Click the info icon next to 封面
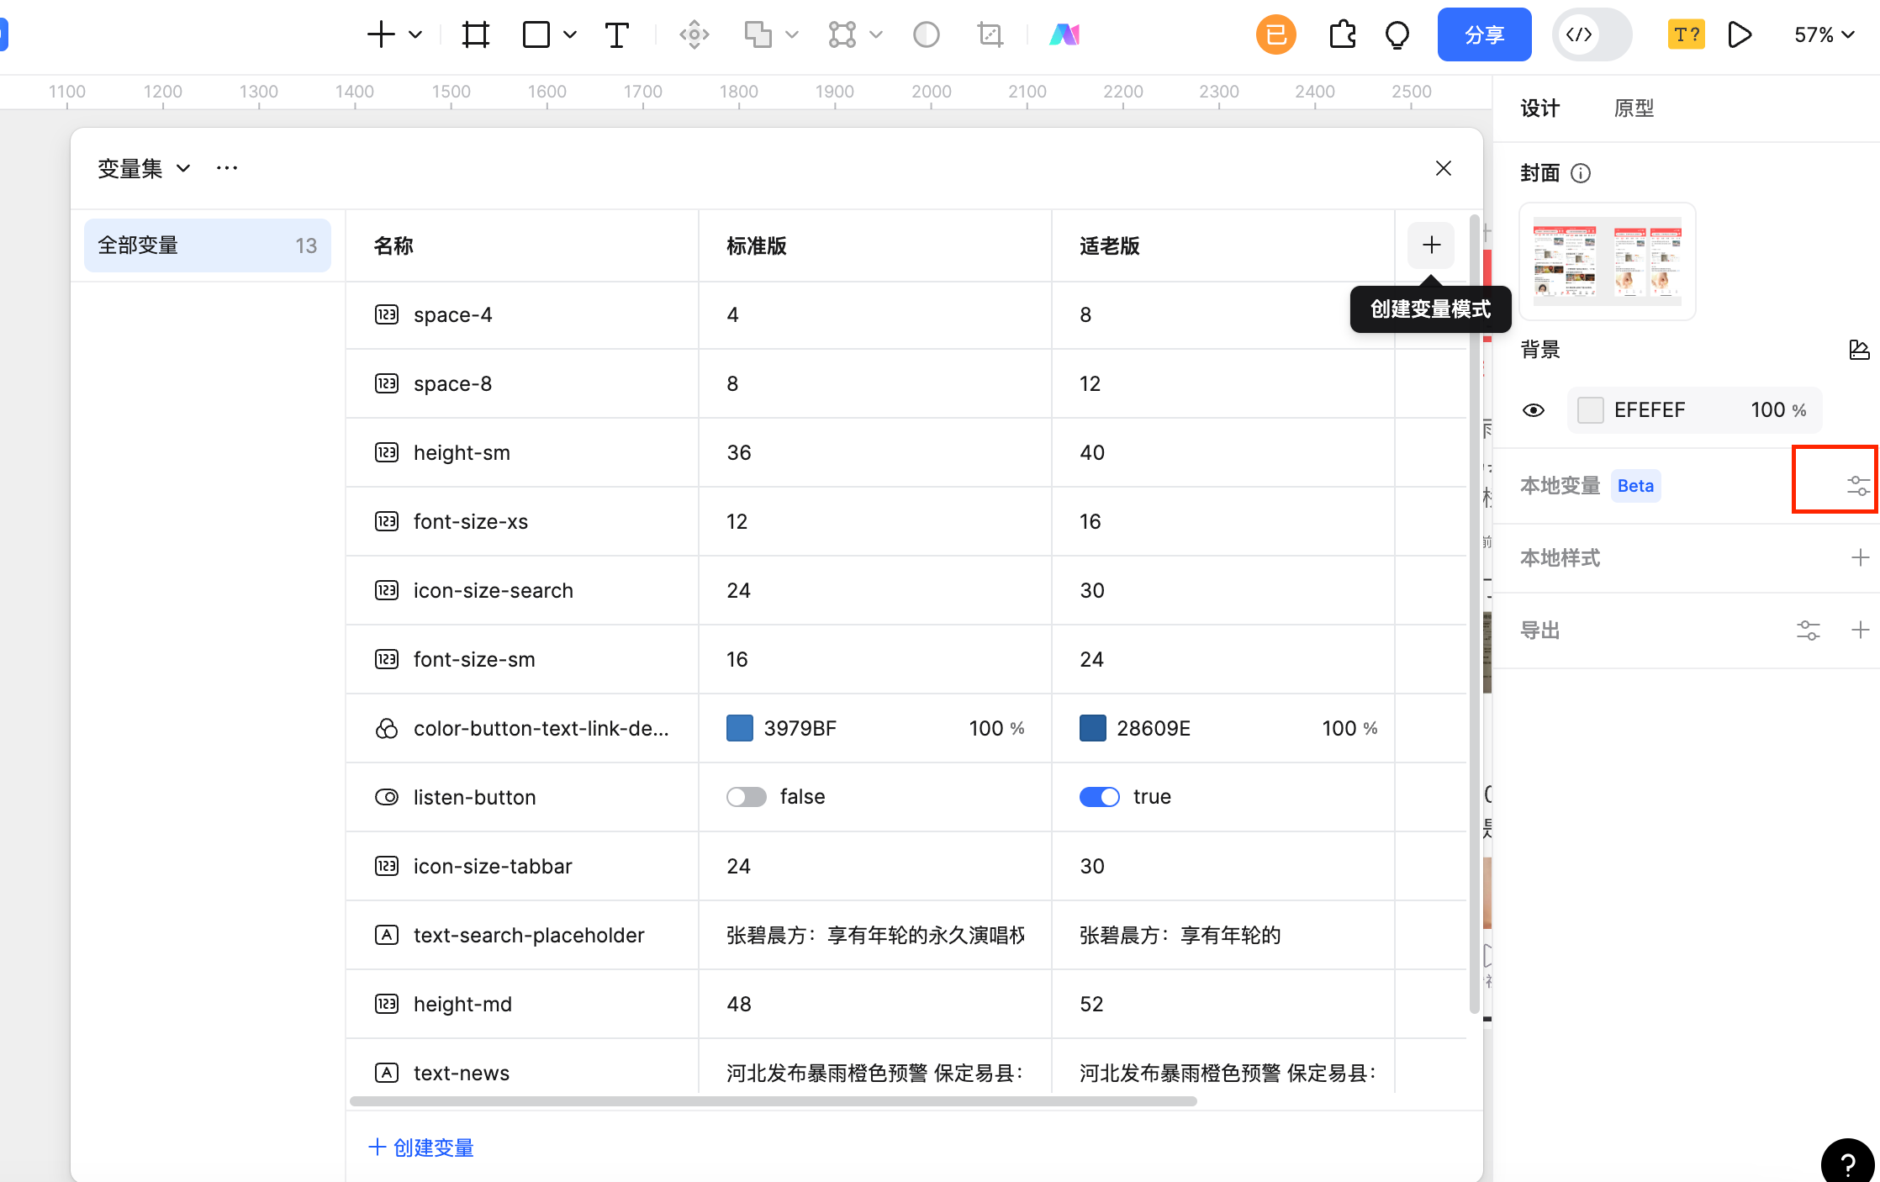Viewport: 1880px width, 1182px height. click(x=1581, y=173)
